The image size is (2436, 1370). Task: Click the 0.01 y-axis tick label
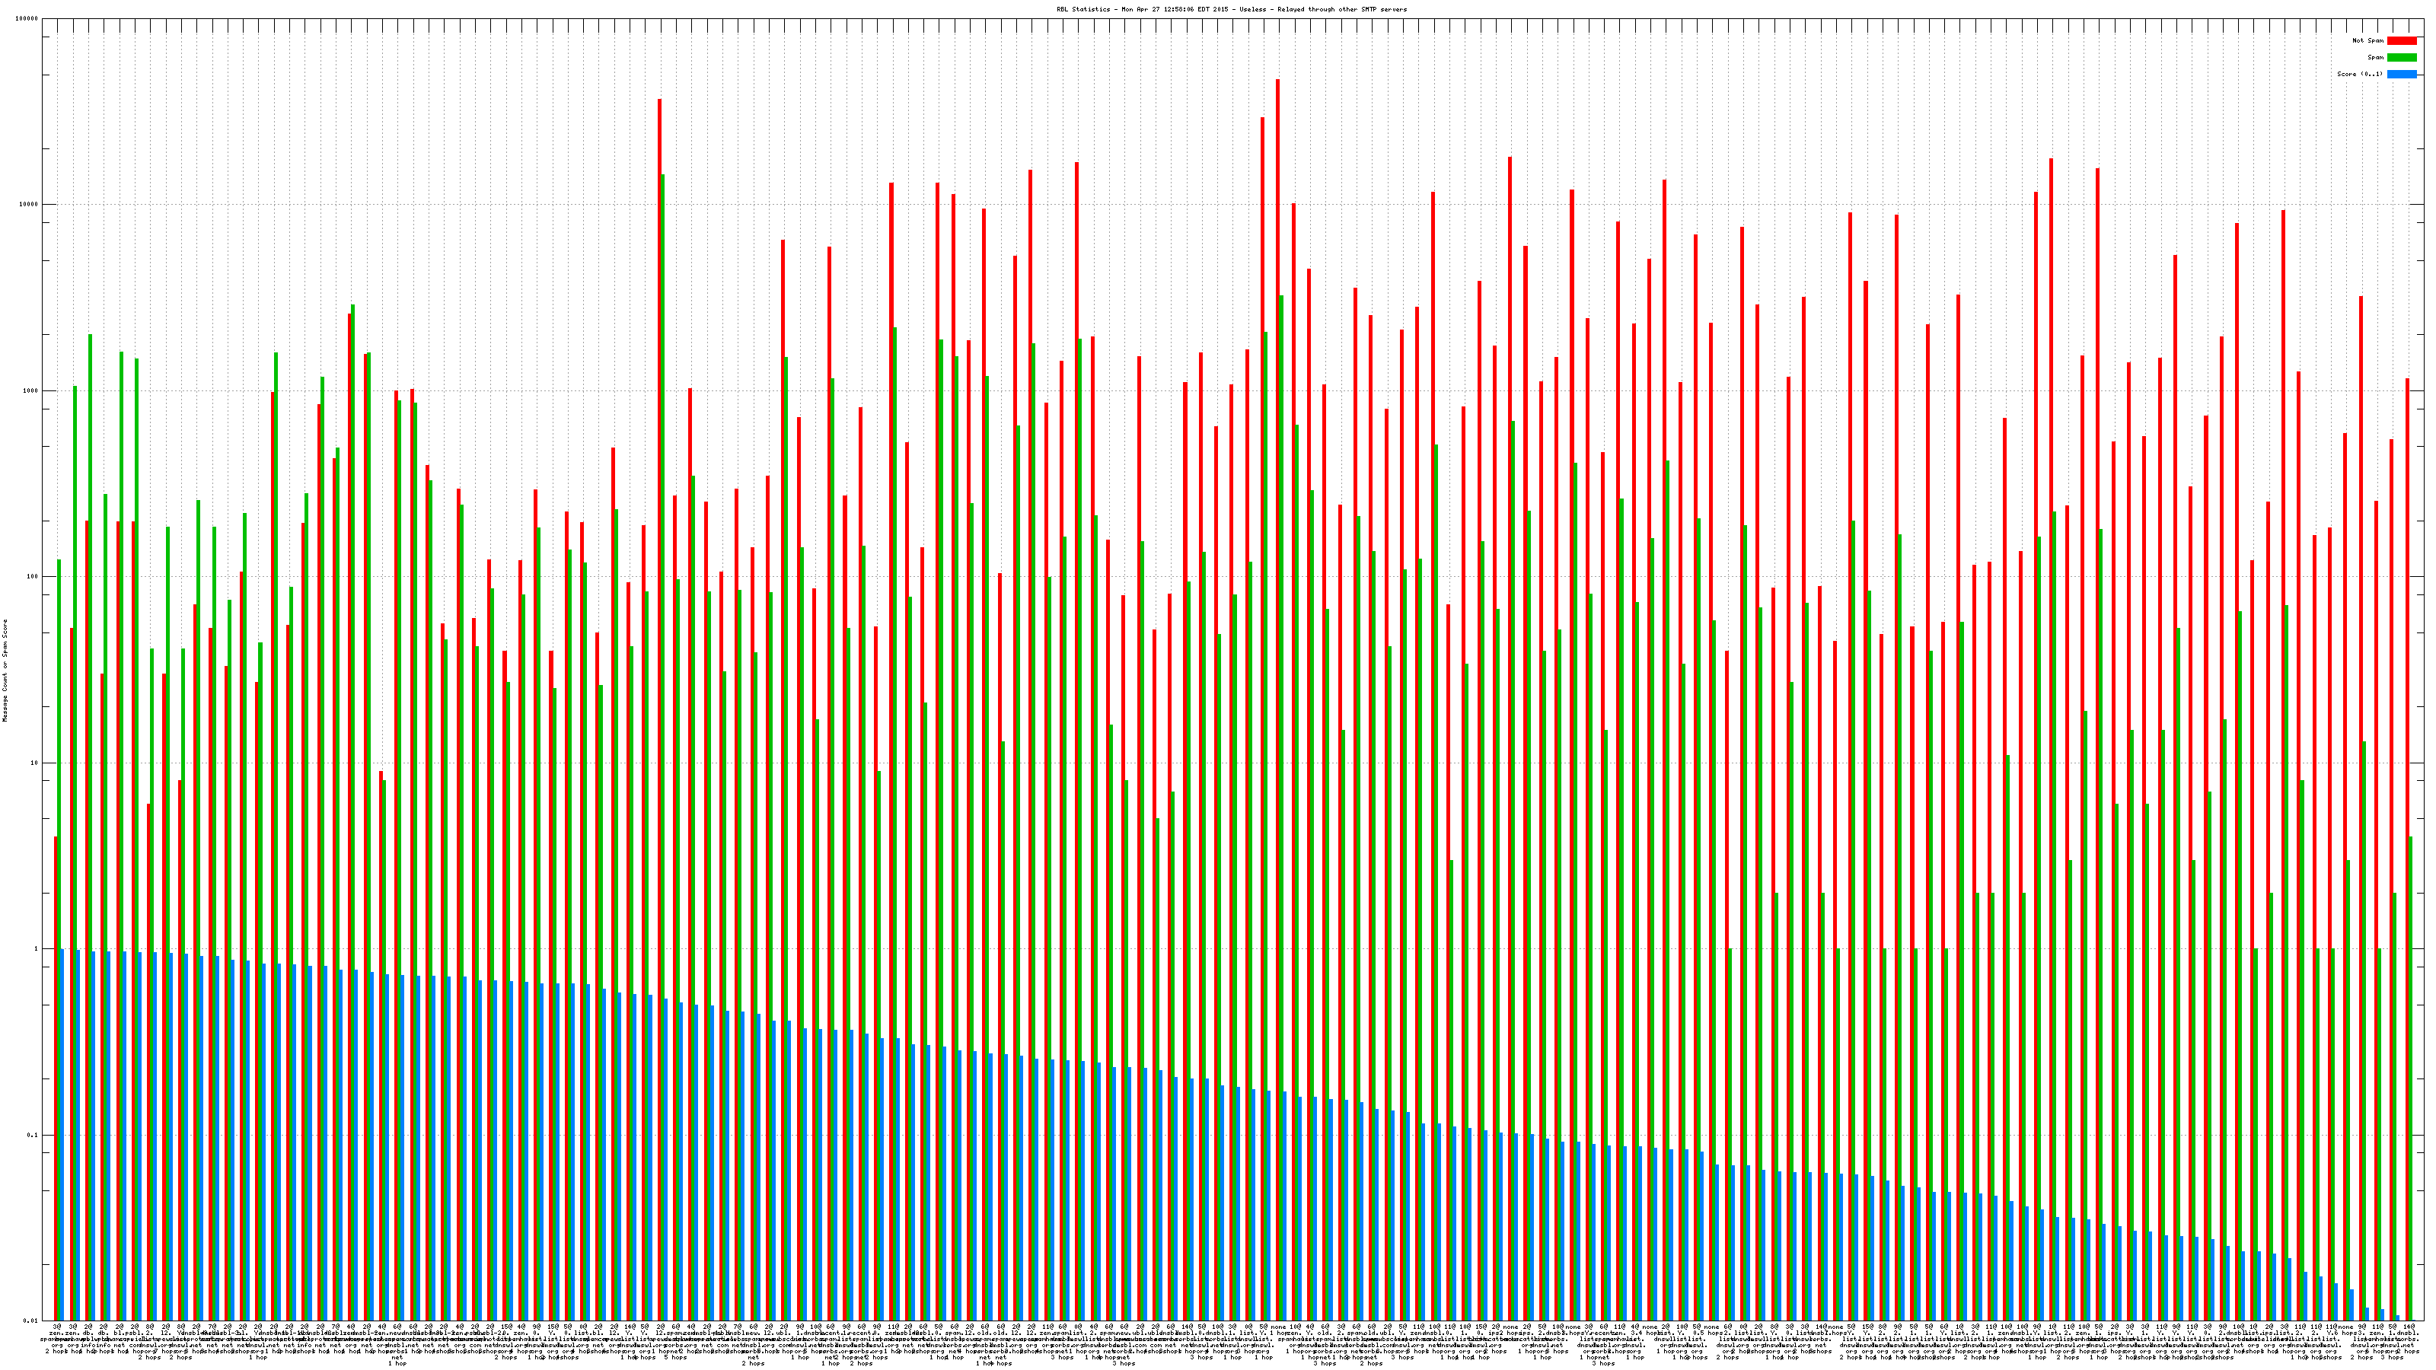click(32, 1321)
